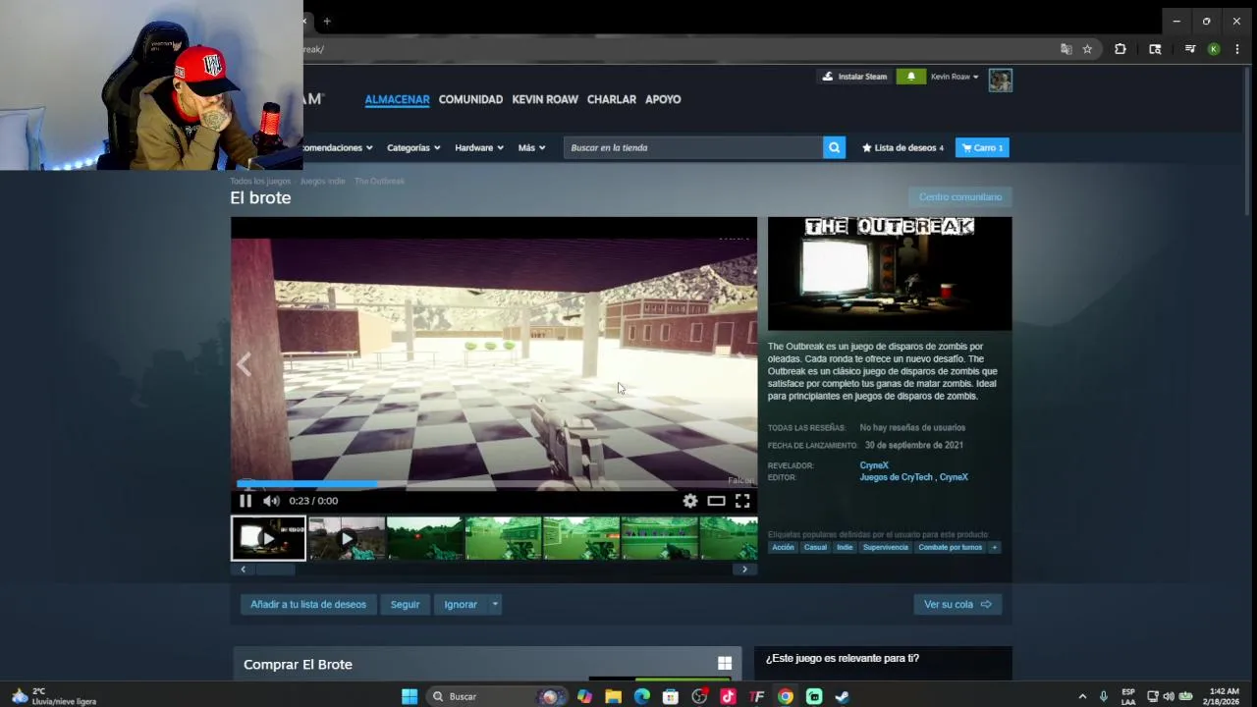Open Lista de deseos wishlist
The width and height of the screenshot is (1257, 707).
(x=902, y=147)
